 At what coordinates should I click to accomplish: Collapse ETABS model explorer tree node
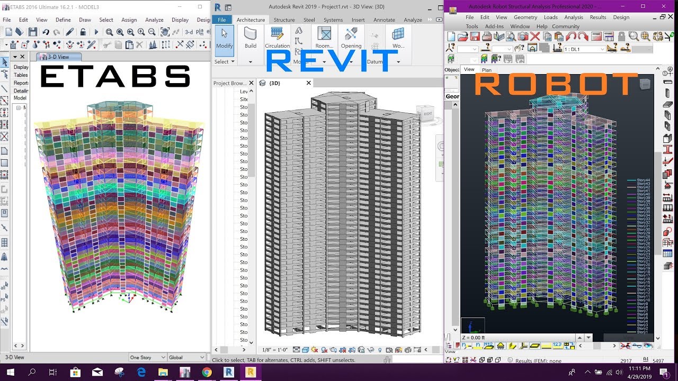[18, 108]
